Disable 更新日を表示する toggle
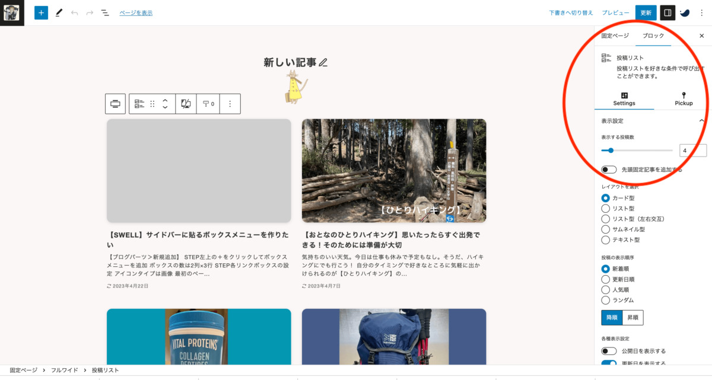Image resolution: width=712 pixels, height=380 pixels. (x=609, y=363)
